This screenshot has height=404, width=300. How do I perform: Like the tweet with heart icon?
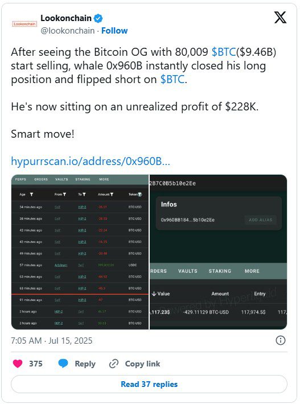[18, 364]
